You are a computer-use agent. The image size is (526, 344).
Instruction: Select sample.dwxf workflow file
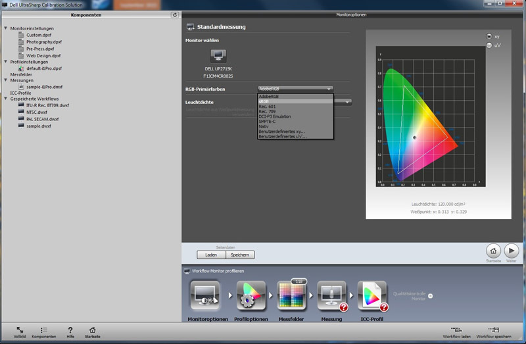(x=39, y=126)
